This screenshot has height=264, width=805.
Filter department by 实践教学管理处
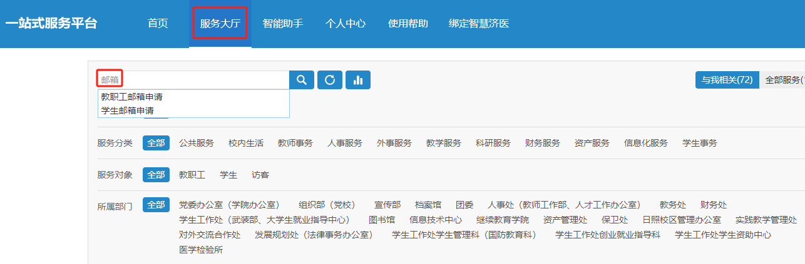(766, 220)
